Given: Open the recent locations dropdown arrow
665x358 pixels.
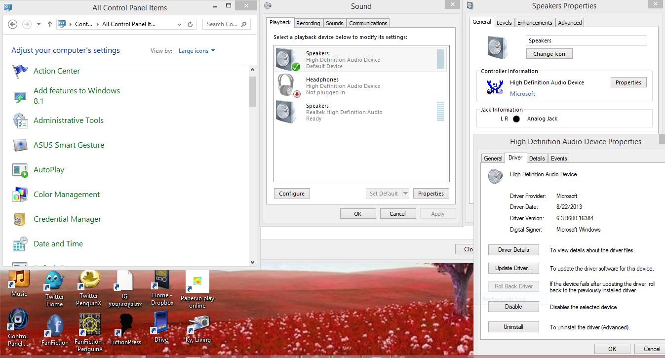Looking at the screenshot, I should tap(39, 24).
